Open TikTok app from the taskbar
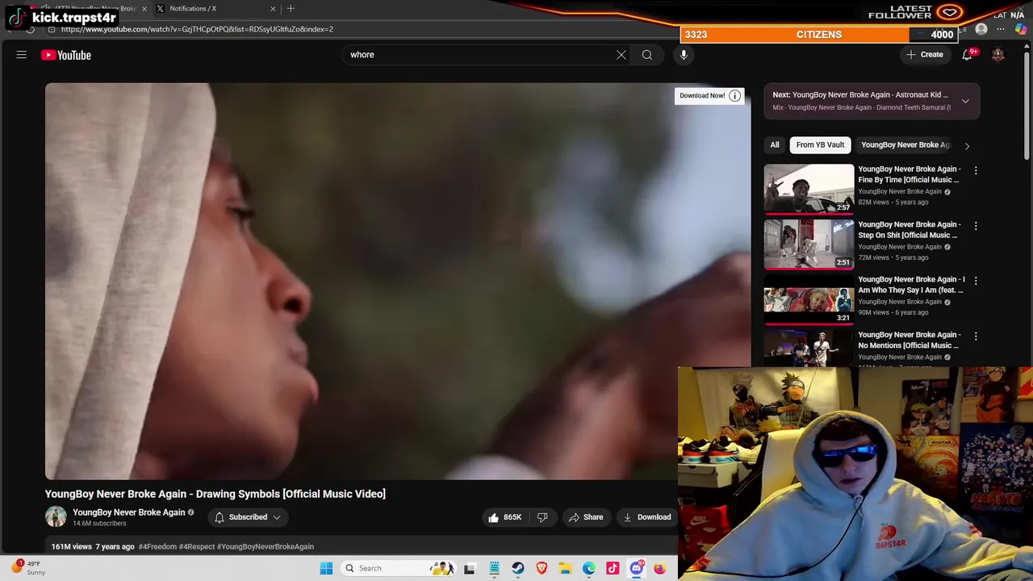 (613, 568)
